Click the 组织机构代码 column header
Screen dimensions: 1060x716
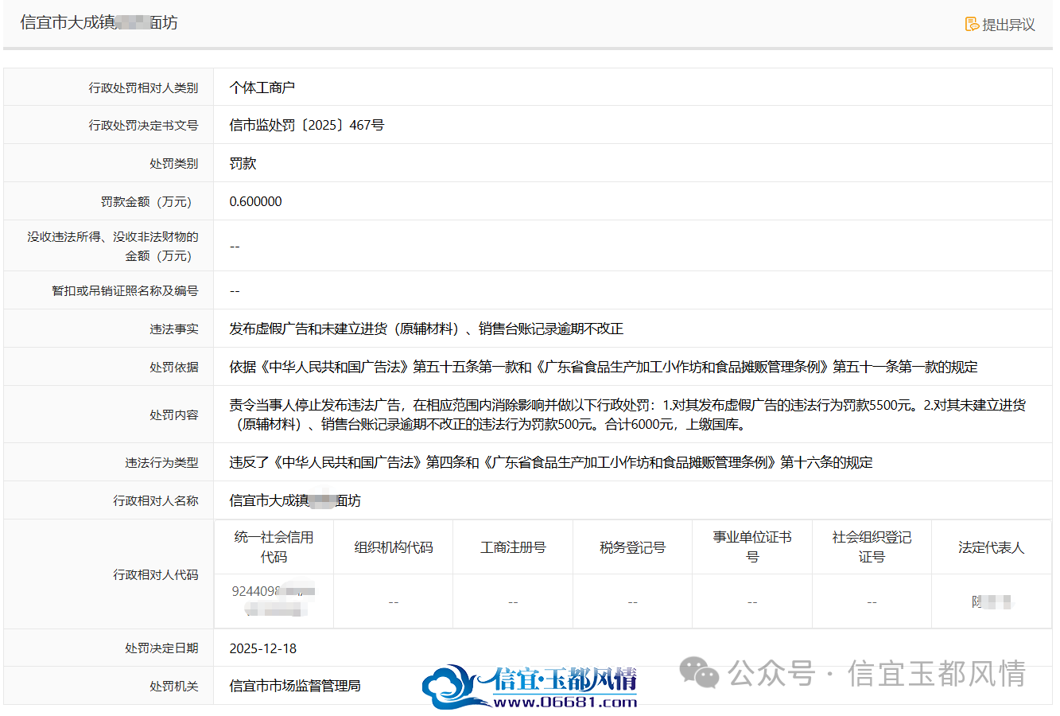[394, 547]
